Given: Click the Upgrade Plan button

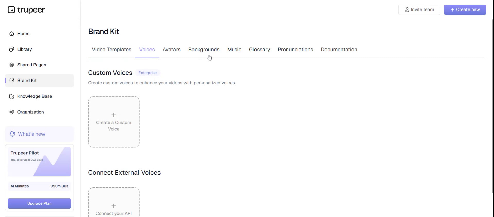Looking at the screenshot, I should (39, 203).
